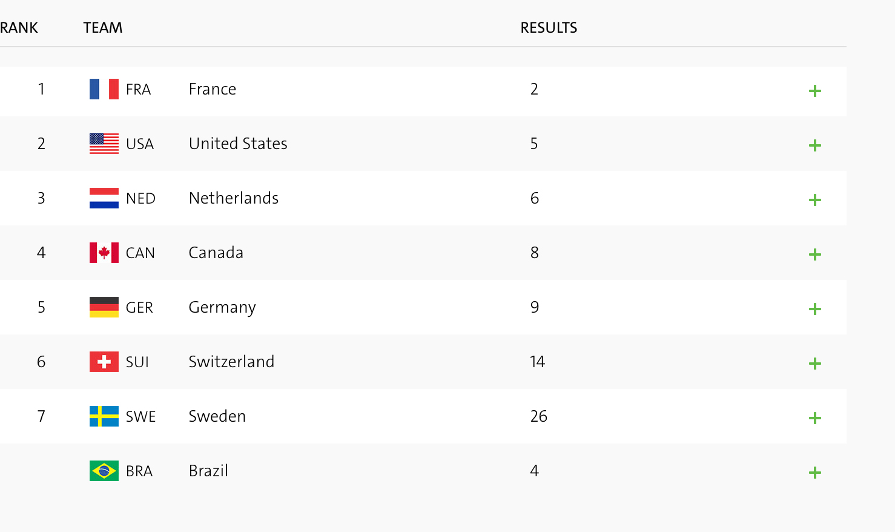Expand United States results plus icon
This screenshot has height=532, width=895.
click(x=815, y=145)
